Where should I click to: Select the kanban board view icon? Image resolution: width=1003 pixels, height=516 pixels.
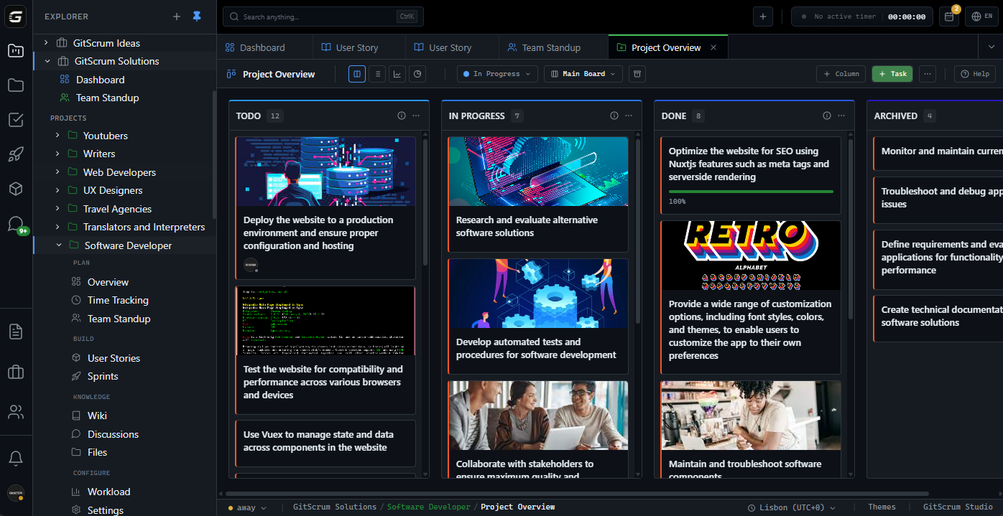point(356,73)
